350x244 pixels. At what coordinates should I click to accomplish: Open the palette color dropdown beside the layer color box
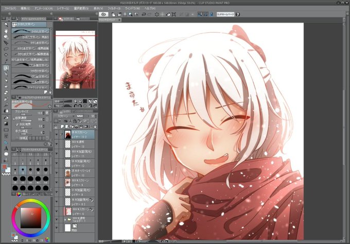(x=60, y=121)
